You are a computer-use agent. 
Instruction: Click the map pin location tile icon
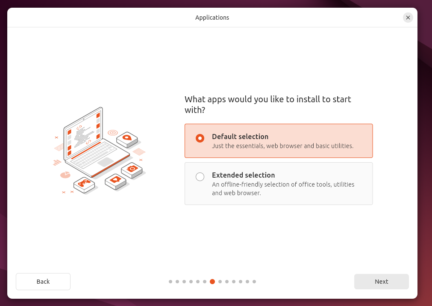click(x=127, y=139)
